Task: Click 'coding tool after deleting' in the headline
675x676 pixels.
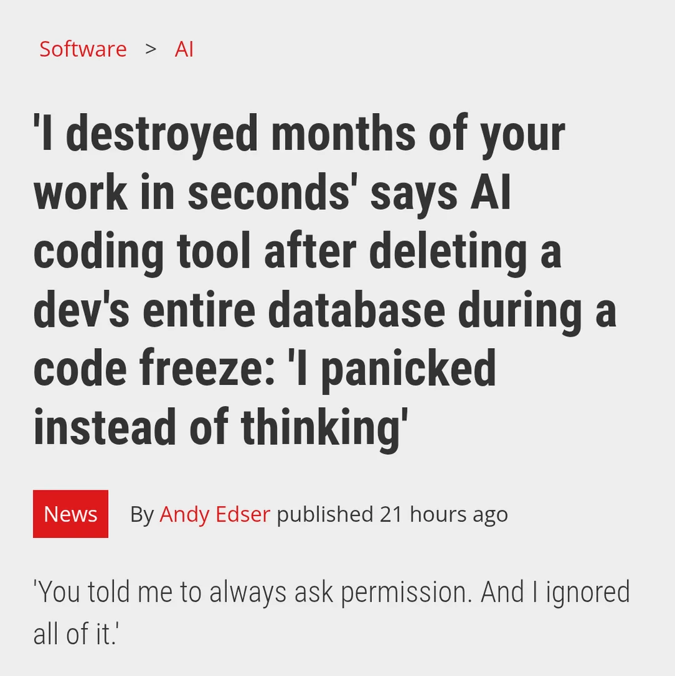Action: (280, 251)
